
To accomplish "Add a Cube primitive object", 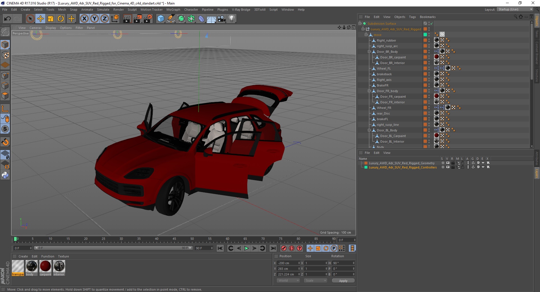I will [x=161, y=19].
